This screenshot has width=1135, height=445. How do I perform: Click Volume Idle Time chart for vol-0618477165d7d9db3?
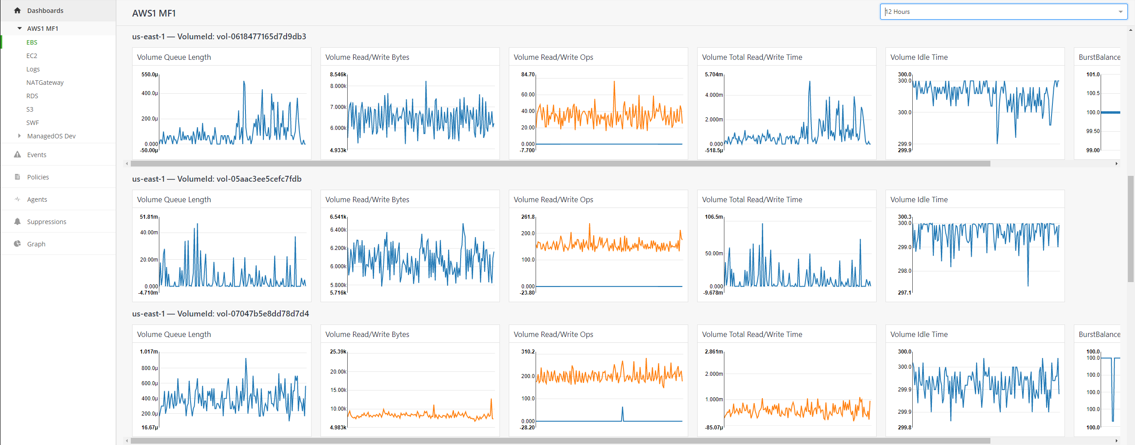pos(975,104)
